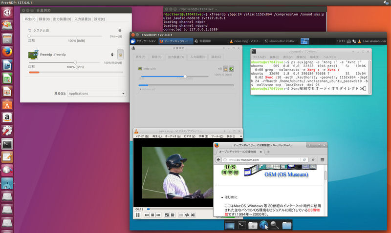Screen dimensions: 391x233
Task: Focus the www.os-museum.com address bar
Action: click(264, 160)
